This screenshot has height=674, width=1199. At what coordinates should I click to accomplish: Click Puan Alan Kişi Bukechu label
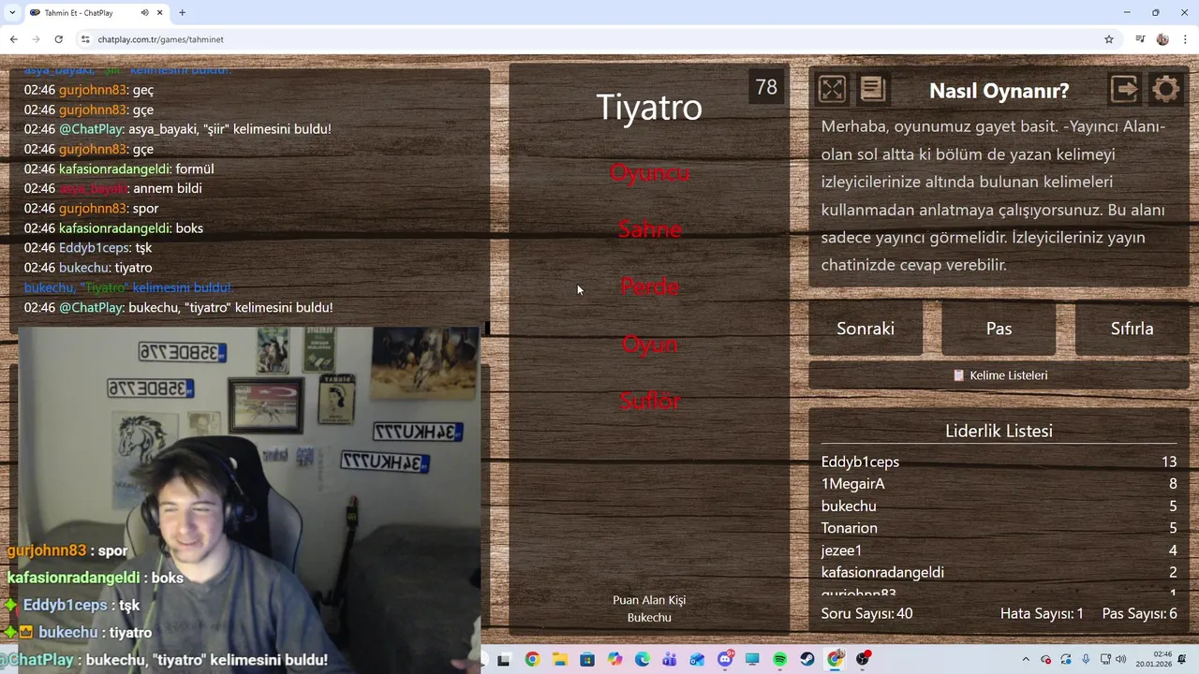pos(649,608)
